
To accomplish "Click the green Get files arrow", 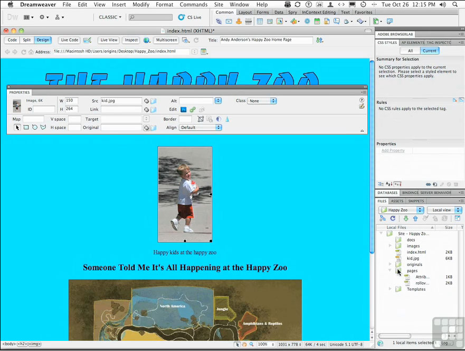I will click(406, 218).
